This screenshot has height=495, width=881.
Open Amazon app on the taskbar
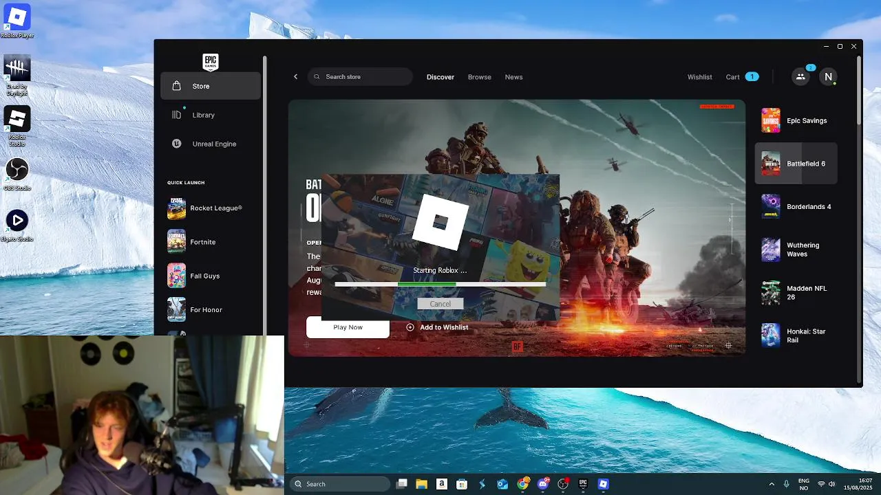(x=442, y=484)
